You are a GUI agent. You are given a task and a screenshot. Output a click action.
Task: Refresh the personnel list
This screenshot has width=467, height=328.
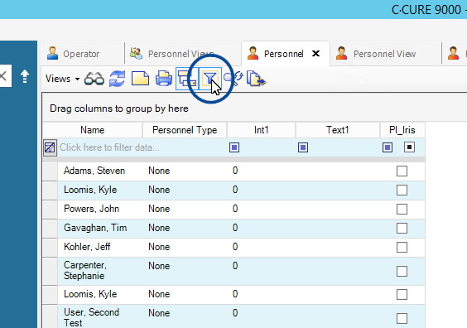pyautogui.click(x=117, y=79)
